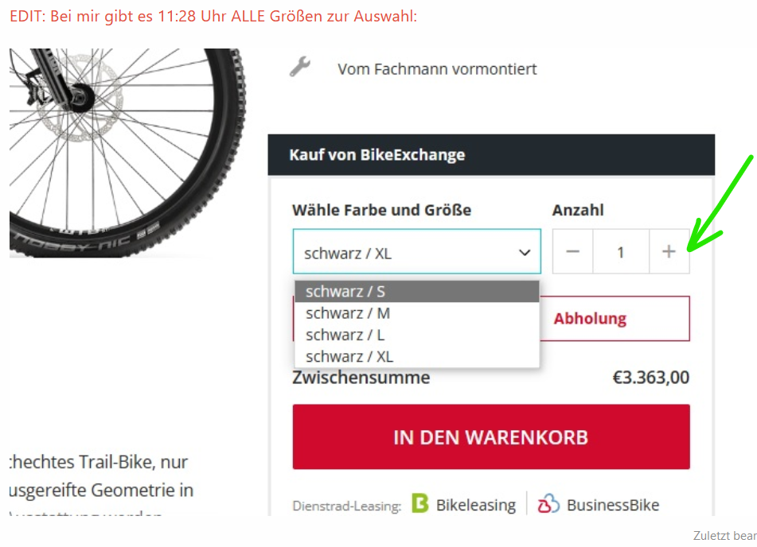The width and height of the screenshot is (757, 547).
Task: Open the BusinessBike text link
Action: click(612, 505)
